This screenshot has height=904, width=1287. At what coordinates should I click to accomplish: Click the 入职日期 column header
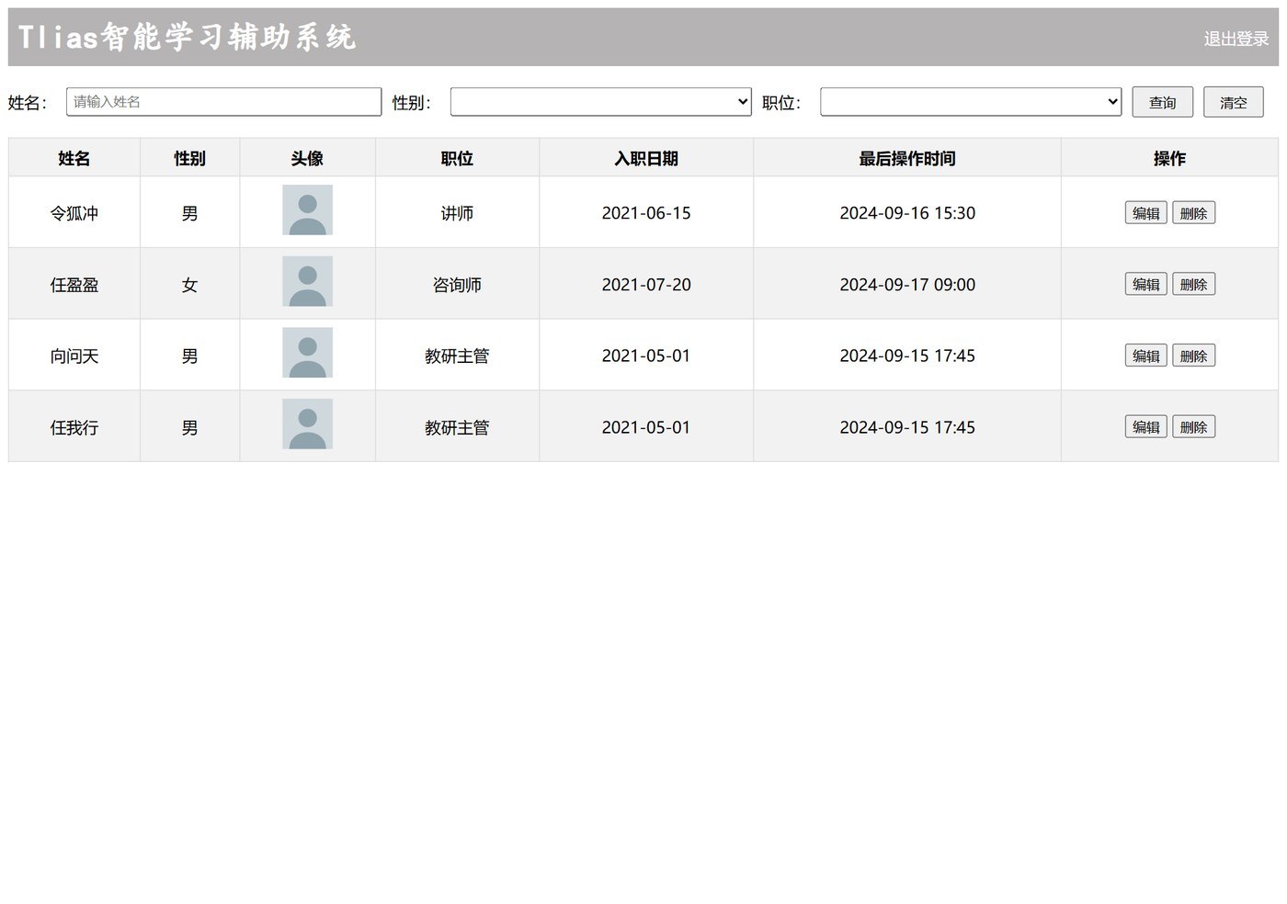[646, 158]
